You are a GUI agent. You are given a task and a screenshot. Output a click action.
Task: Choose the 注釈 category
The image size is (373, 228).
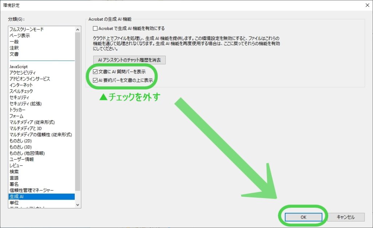(x=14, y=48)
